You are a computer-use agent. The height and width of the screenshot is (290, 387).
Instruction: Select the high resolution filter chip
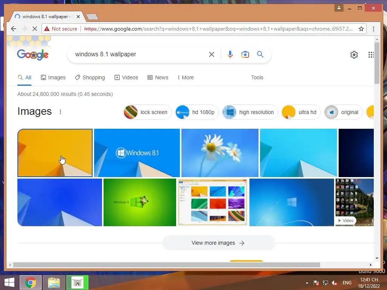point(250,112)
